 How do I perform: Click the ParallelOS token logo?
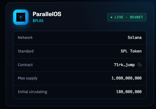coord(21,17)
